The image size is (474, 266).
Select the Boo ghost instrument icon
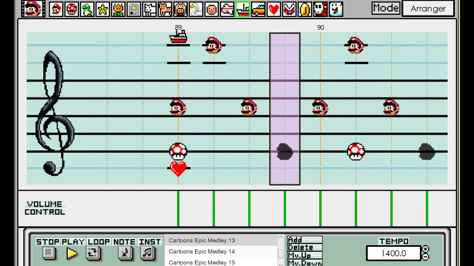point(336,9)
